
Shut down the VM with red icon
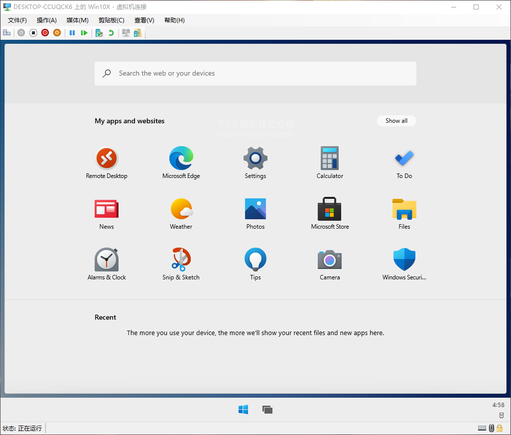coord(45,33)
